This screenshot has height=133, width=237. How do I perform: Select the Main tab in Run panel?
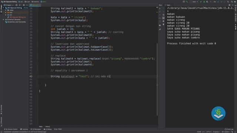coord(168,5)
